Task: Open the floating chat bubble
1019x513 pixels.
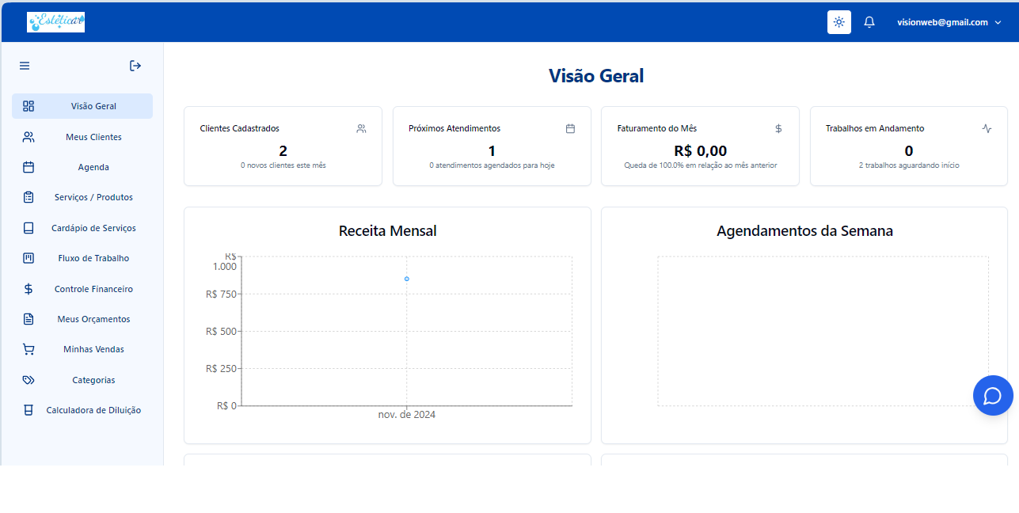Action: pyautogui.click(x=993, y=395)
